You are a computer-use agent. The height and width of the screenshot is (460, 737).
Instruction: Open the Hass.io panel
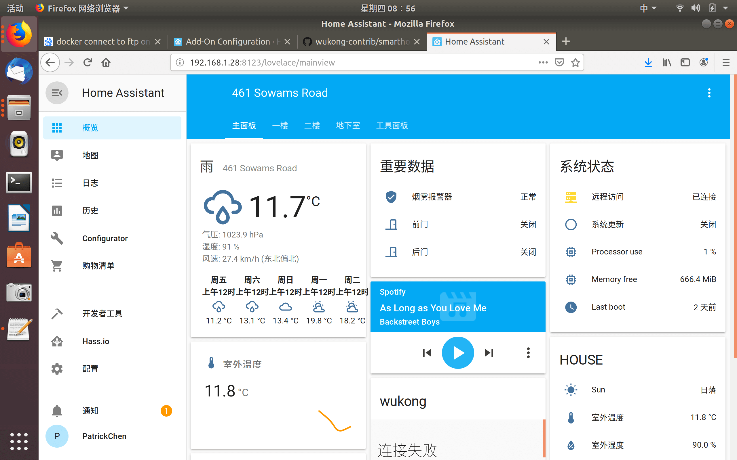95,341
